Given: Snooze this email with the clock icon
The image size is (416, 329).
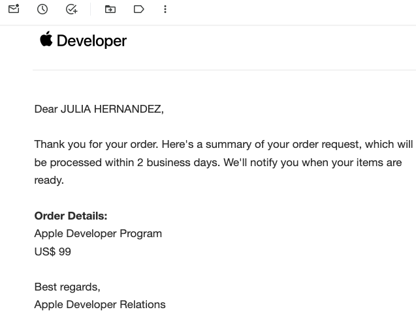Looking at the screenshot, I should tap(42, 9).
